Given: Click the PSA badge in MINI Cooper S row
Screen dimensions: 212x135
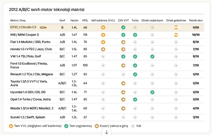Looking at the screenshot, I should point(176,35).
